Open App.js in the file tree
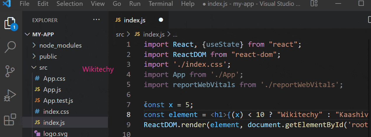Screen dimensions: 371x137 (52, 90)
